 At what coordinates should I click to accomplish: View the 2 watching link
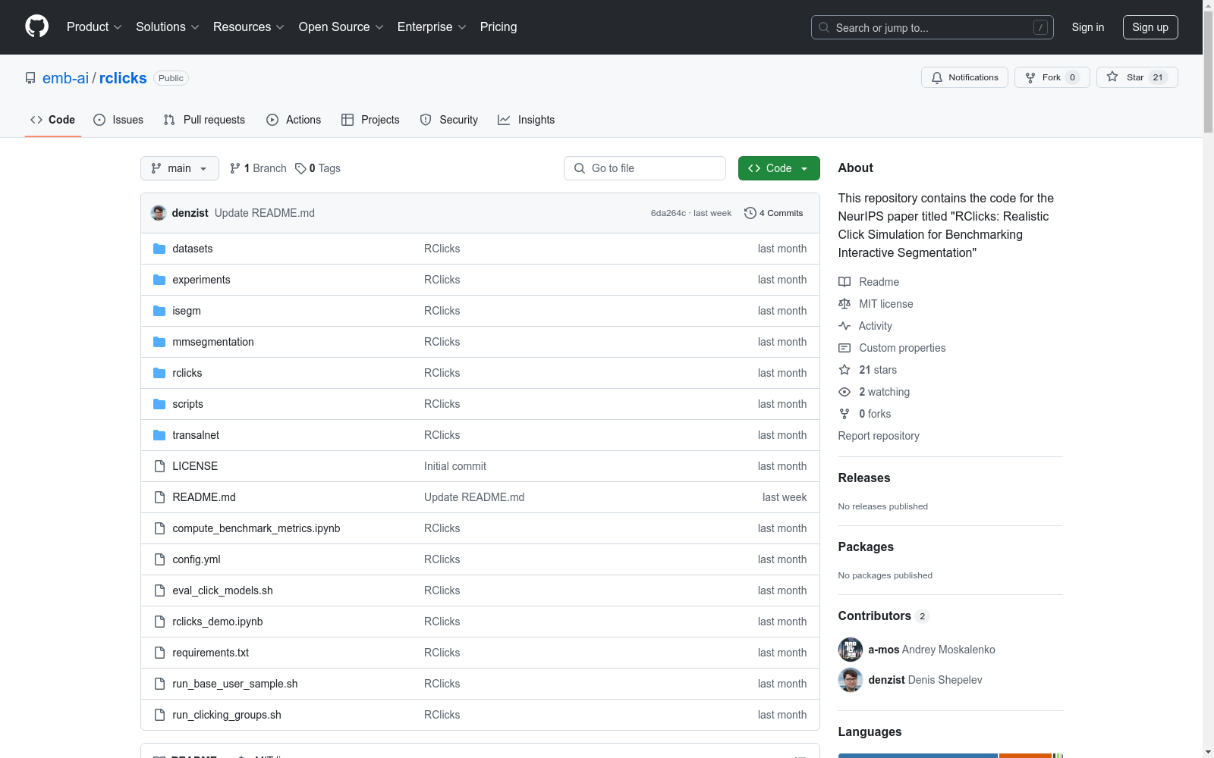click(x=874, y=392)
